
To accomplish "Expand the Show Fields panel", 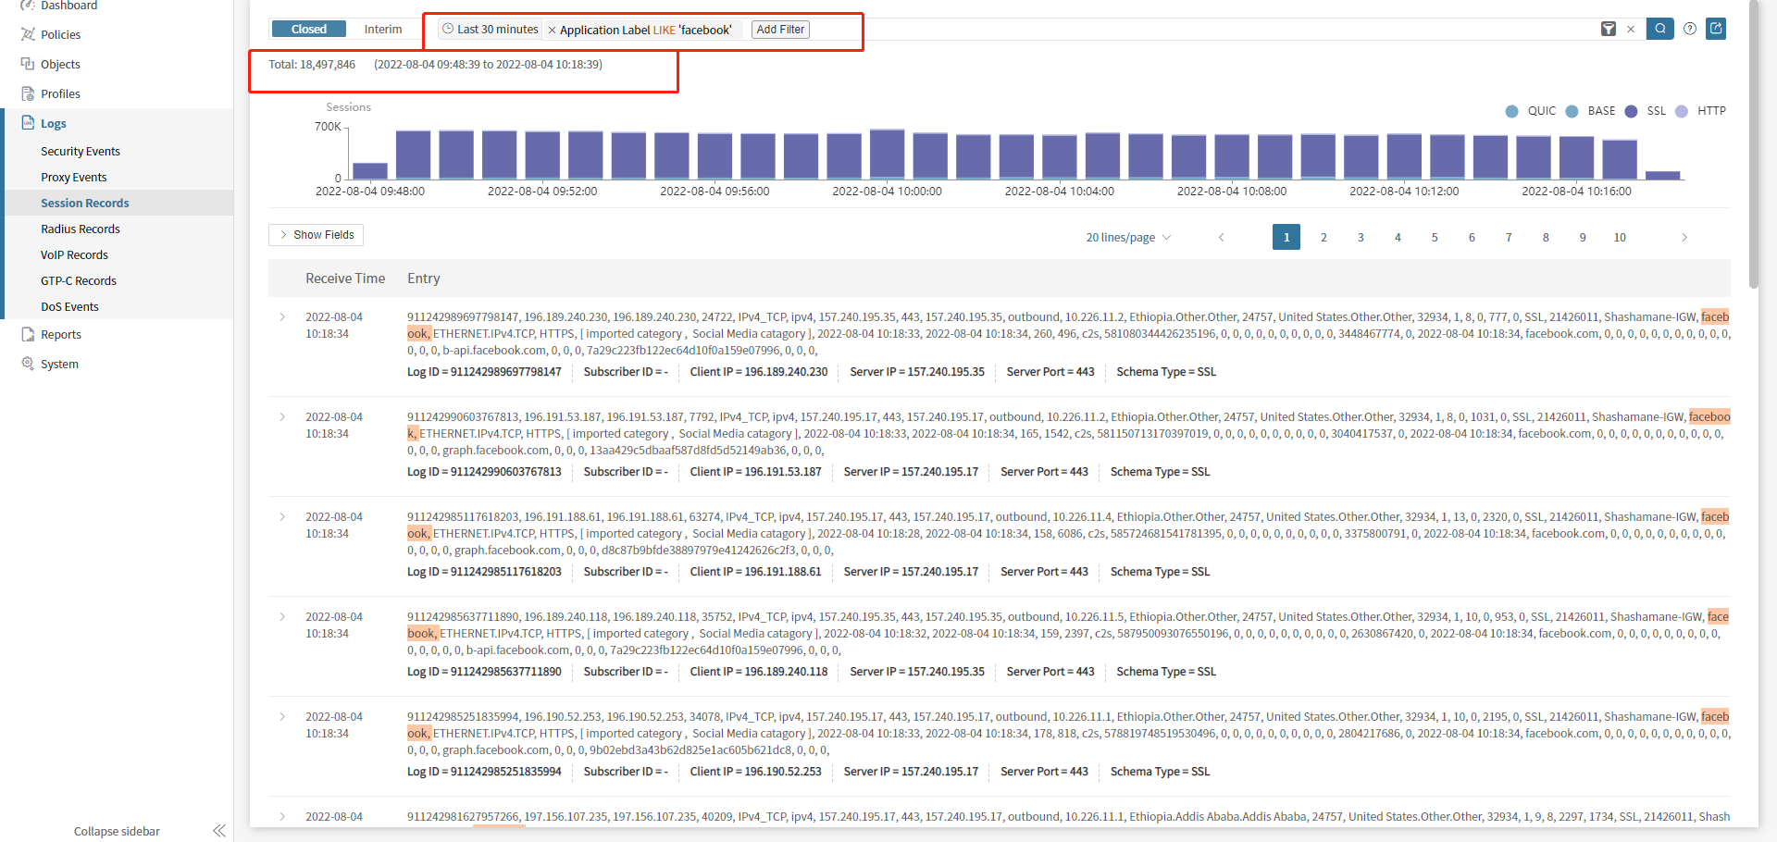I will point(316,235).
